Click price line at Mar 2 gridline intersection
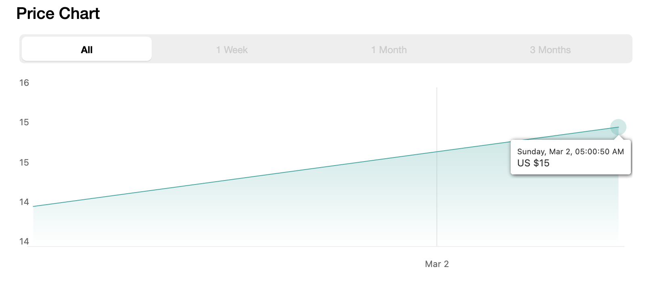 (x=437, y=152)
